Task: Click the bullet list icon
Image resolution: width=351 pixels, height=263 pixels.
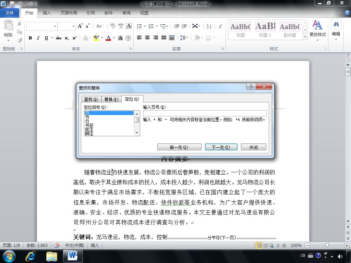Action: tap(140, 26)
